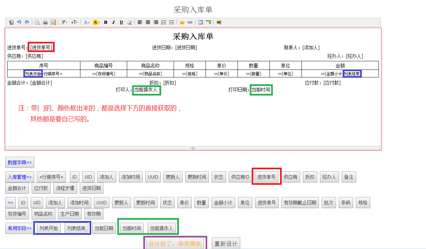Click the eraser remove-format icon
The image size is (426, 249).
click(x=129, y=22)
